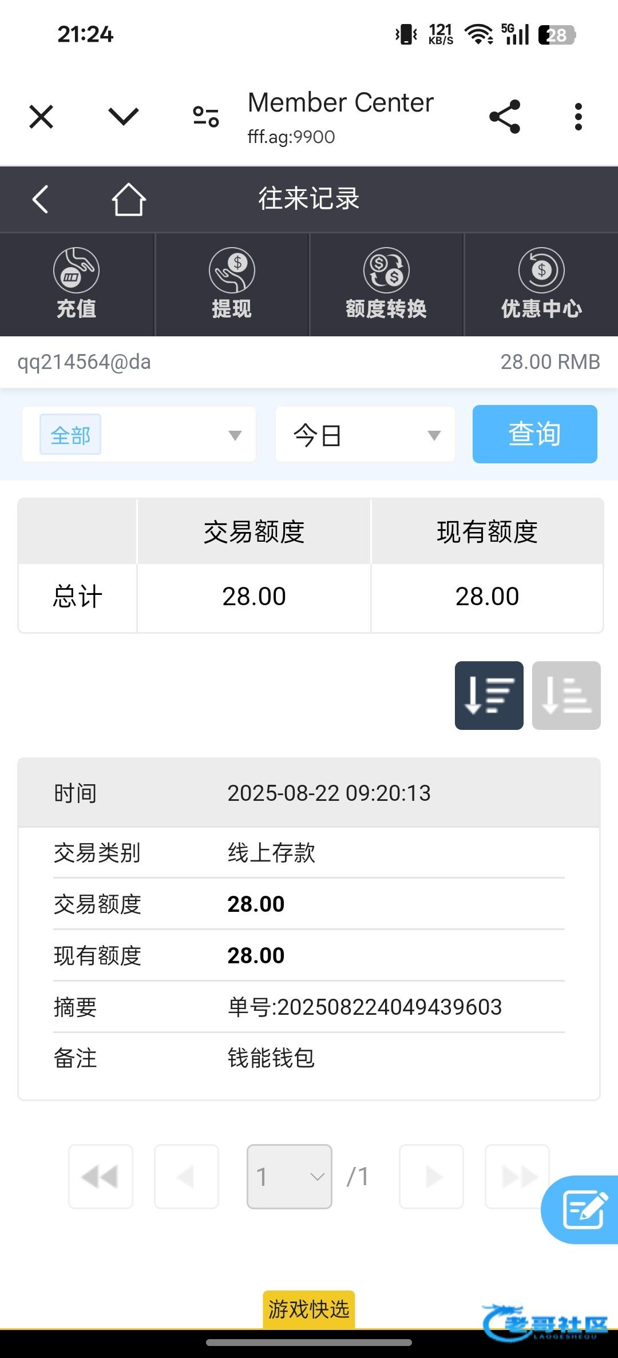Go back using the header back arrow
The width and height of the screenshot is (618, 1358).
coord(40,200)
